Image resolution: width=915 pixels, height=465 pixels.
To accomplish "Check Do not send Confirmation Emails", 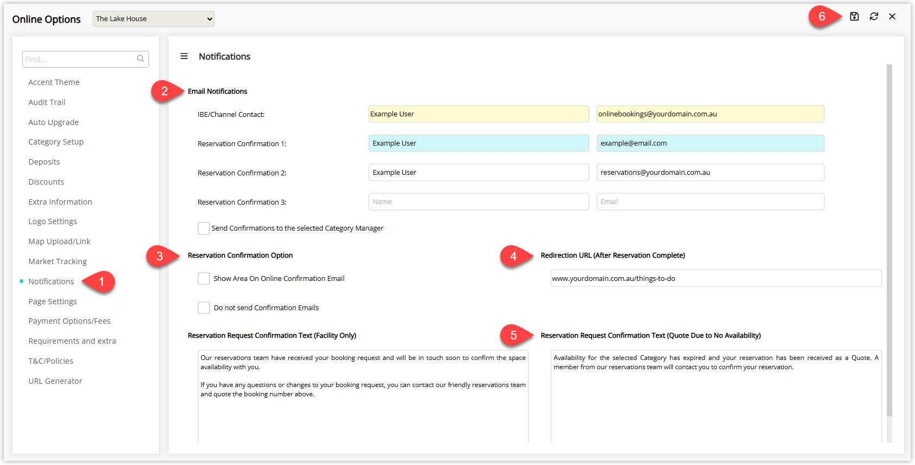I will [x=204, y=308].
